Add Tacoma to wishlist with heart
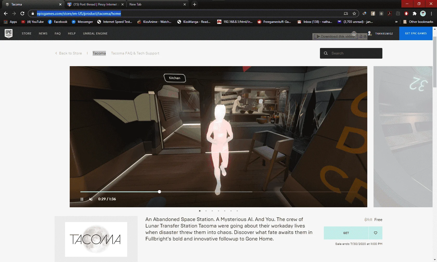 click(376, 233)
